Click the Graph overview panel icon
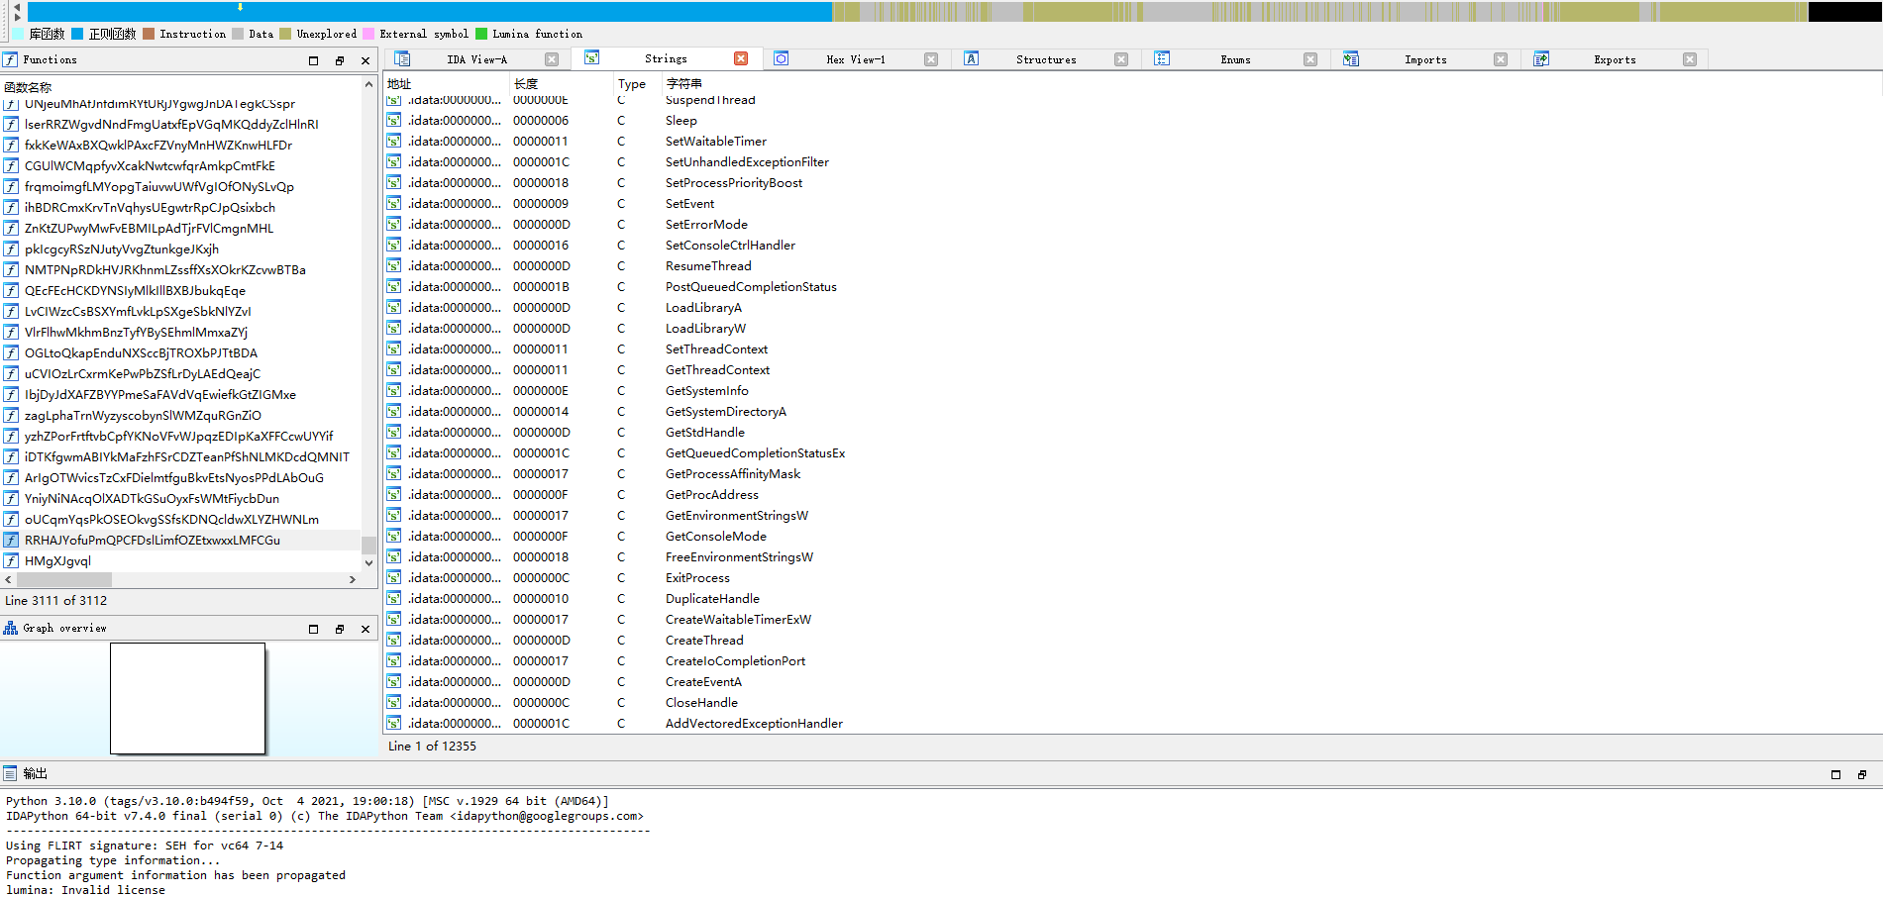 click(11, 629)
